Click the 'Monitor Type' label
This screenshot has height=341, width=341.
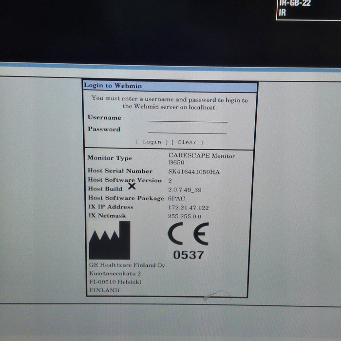pyautogui.click(x=110, y=158)
